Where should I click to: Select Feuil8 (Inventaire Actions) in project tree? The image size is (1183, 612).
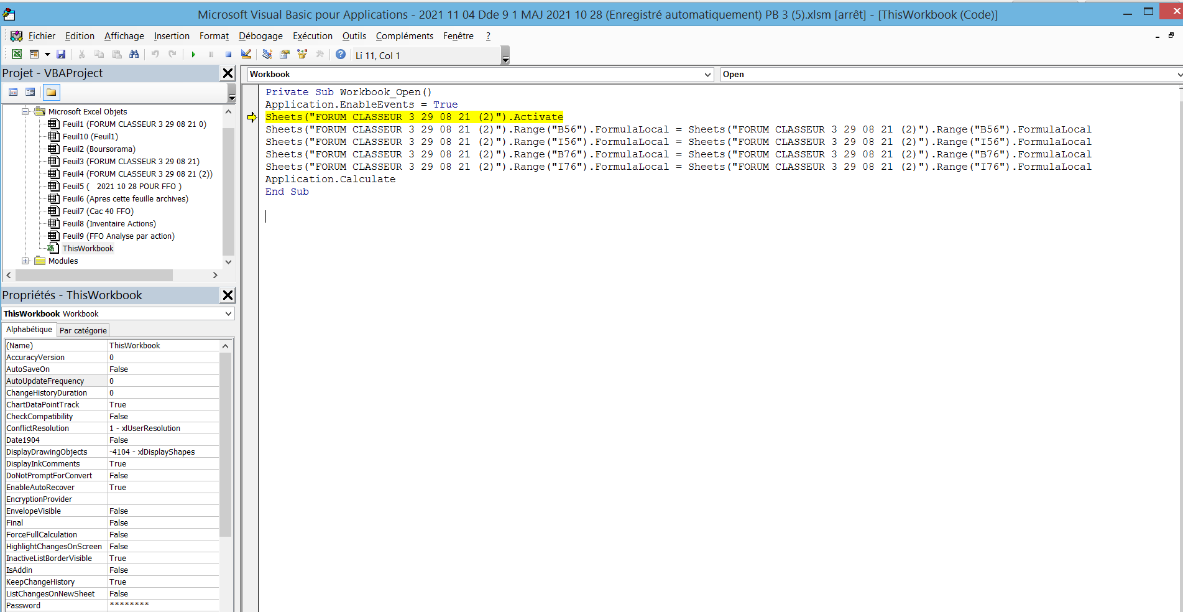[x=109, y=224]
